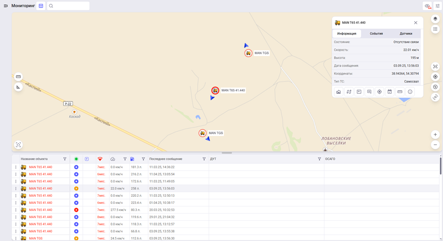Click the ruler distance measurement tool on map
Image resolution: width=443 pixels, height=241 pixels.
(18, 77)
